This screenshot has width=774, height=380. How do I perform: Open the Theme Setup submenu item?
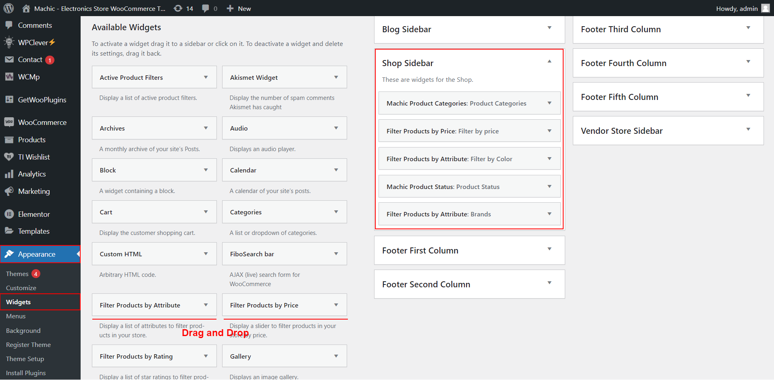point(25,359)
